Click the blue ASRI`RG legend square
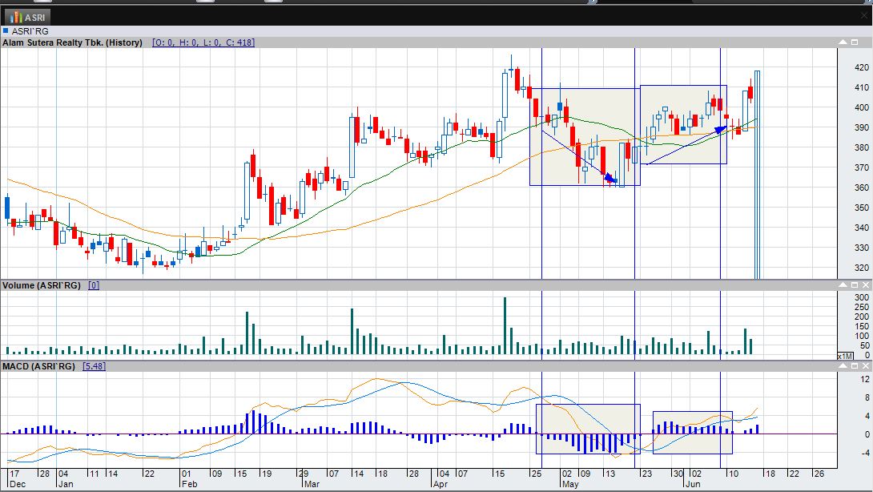This screenshot has height=492, width=873. click(x=6, y=31)
